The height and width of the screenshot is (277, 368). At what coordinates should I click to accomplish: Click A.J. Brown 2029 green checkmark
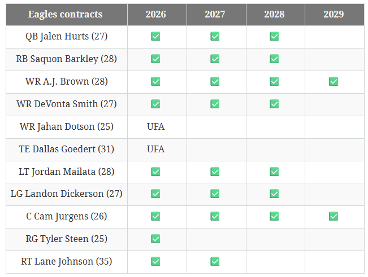[334, 81]
